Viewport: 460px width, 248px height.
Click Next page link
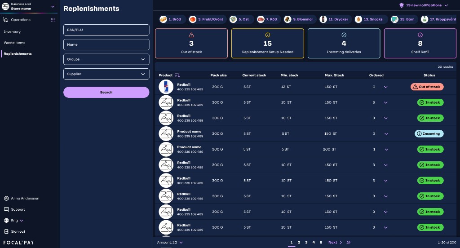pyautogui.click(x=335, y=243)
